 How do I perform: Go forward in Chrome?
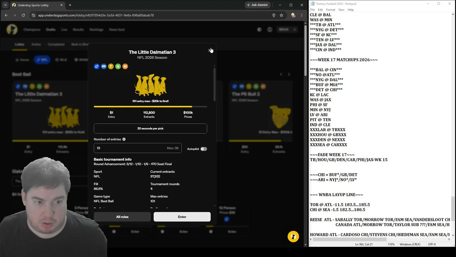(15, 15)
